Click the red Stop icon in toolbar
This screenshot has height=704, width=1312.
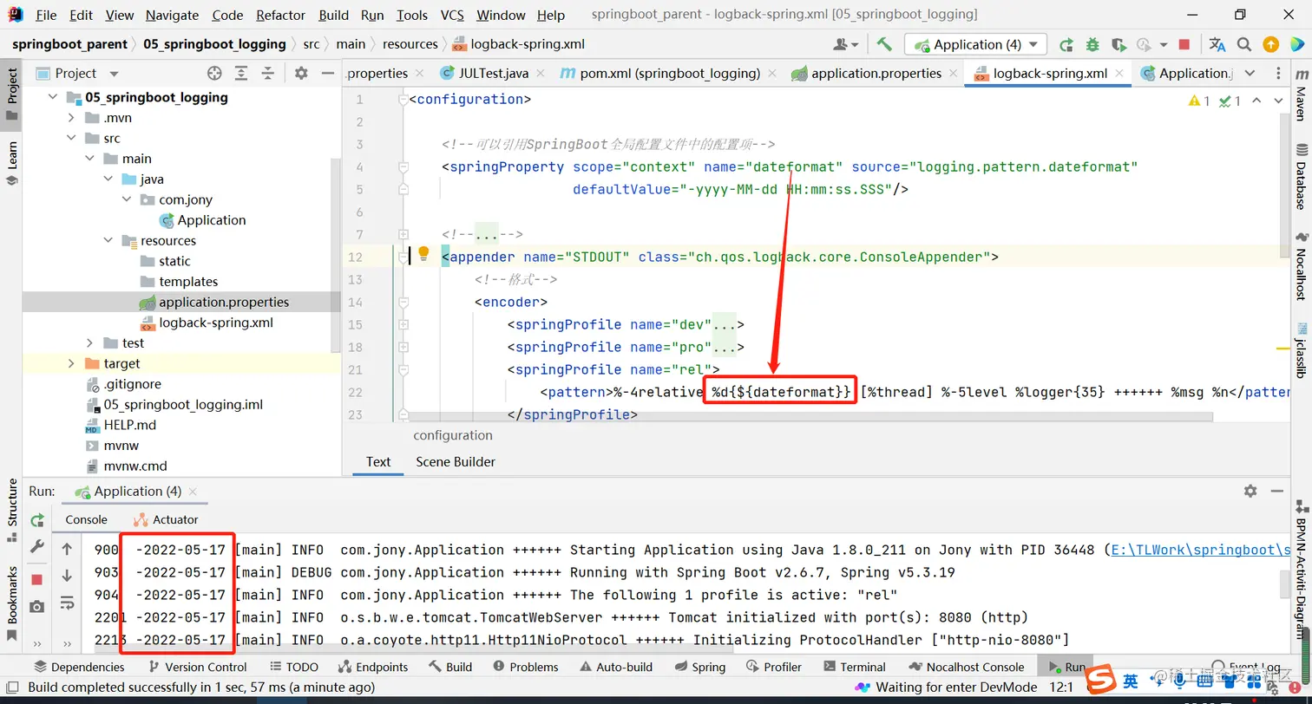[1184, 44]
